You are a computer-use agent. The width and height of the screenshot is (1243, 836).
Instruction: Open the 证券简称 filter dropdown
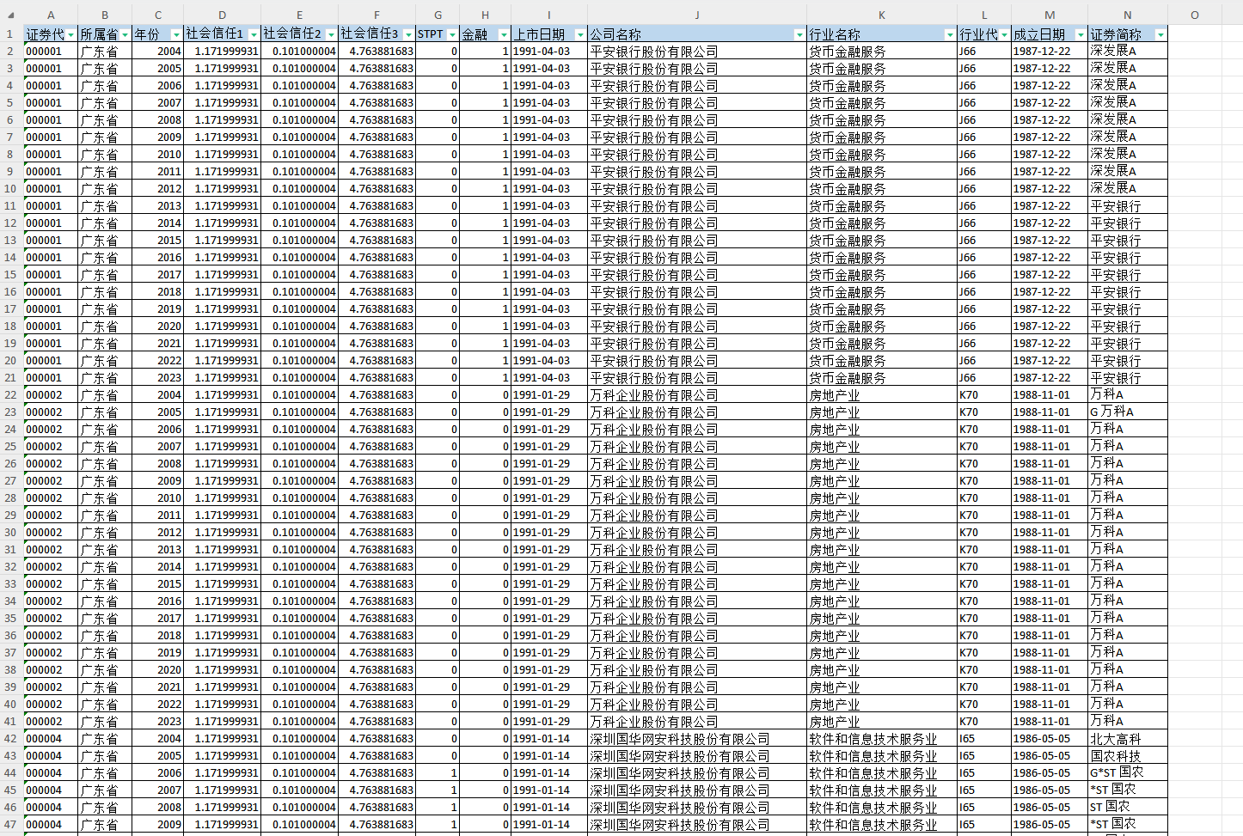1160,34
